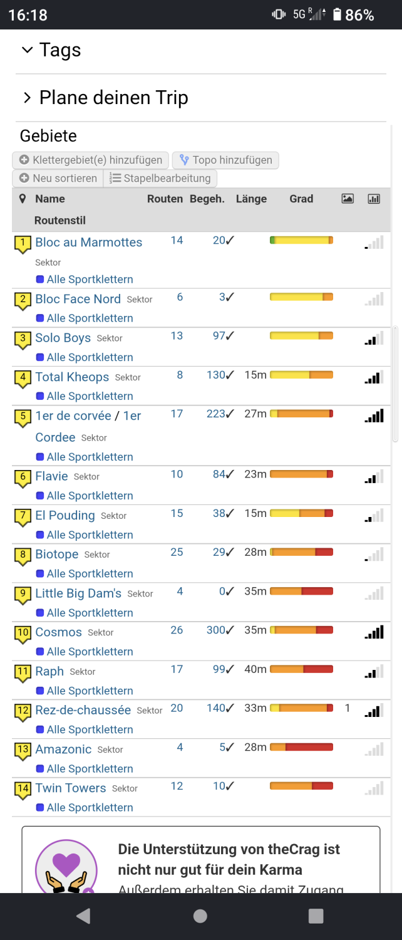
Task: Collapse the Tags section
Action: pyautogui.click(x=51, y=50)
